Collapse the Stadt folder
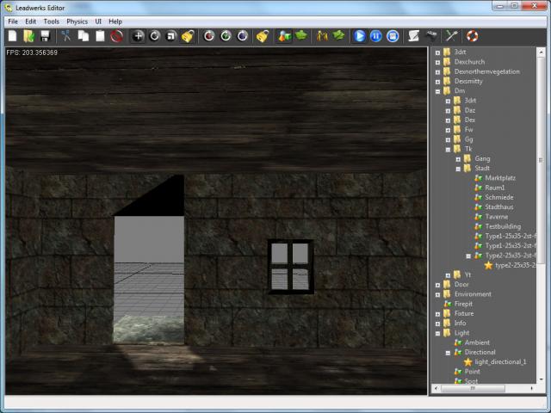Viewport: 551px width, 413px height. [458, 168]
